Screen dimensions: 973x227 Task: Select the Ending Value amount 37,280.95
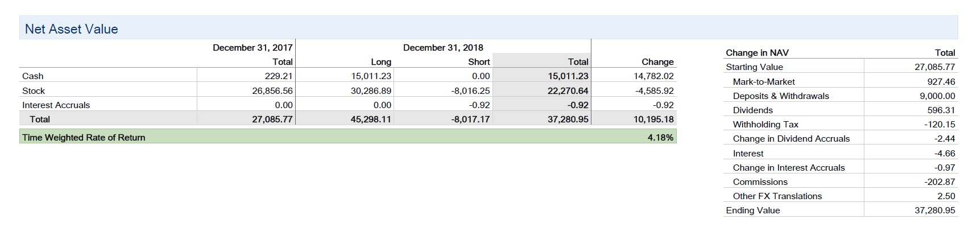click(934, 211)
